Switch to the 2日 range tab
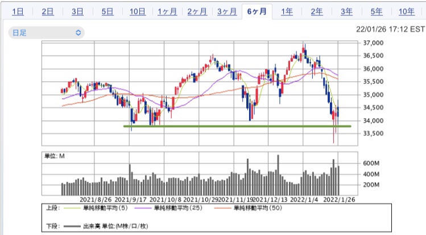Viewport: 426px width, 235px height. (x=48, y=12)
